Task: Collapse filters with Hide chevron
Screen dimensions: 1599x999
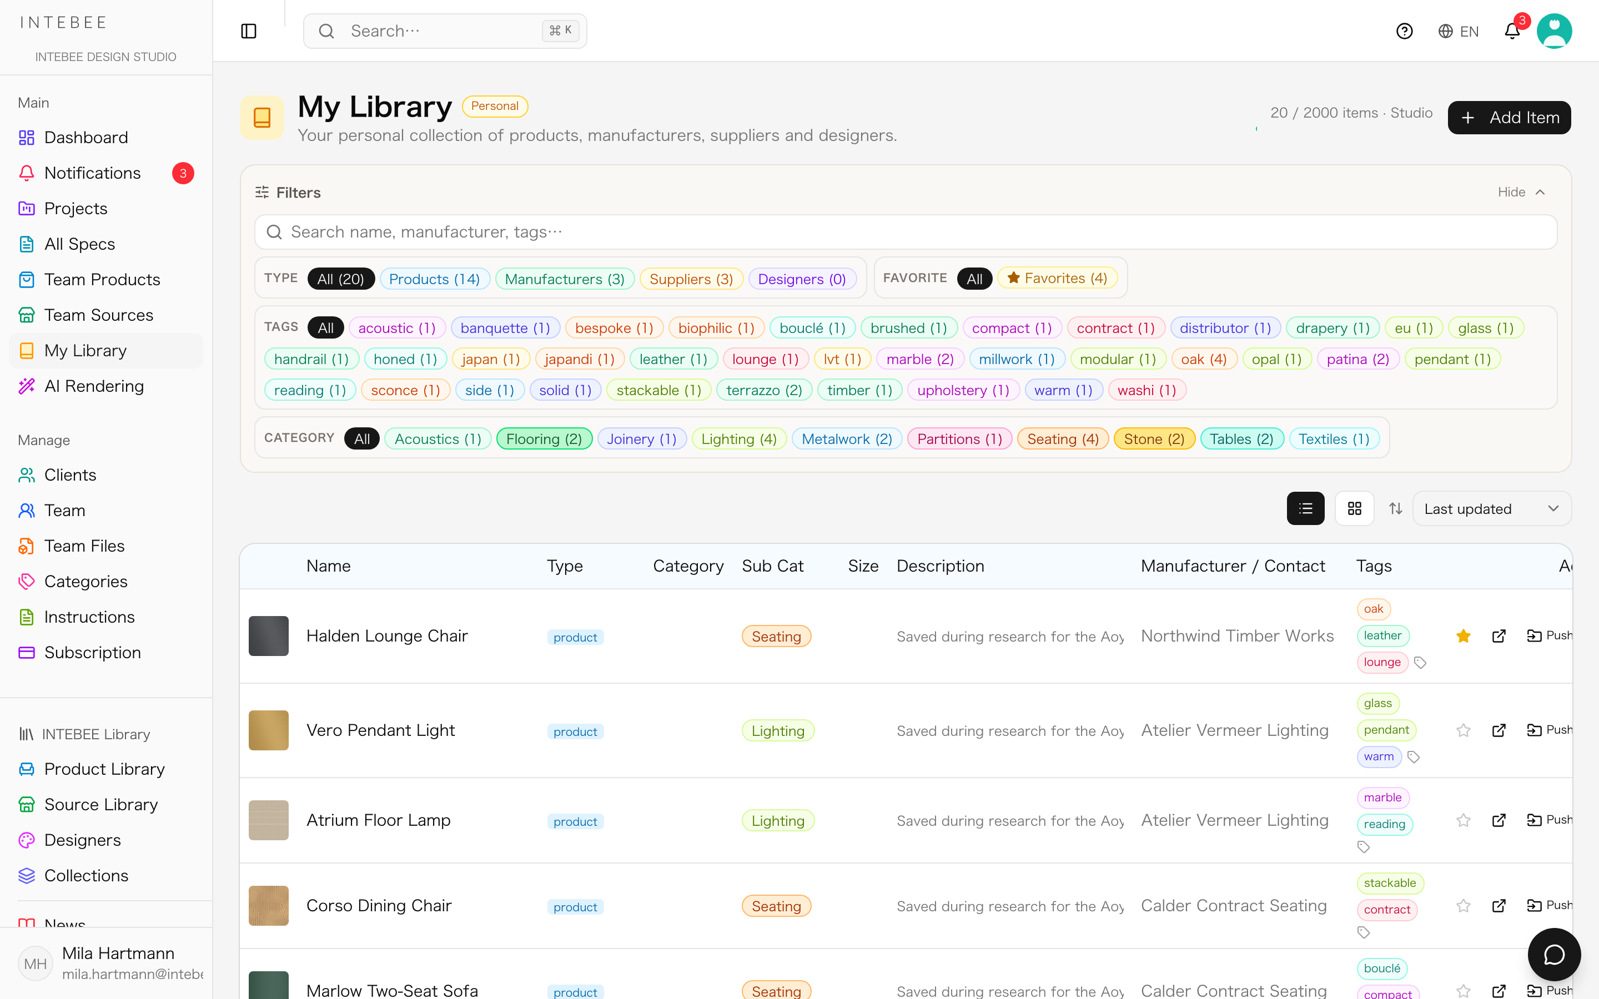Action: (x=1521, y=192)
